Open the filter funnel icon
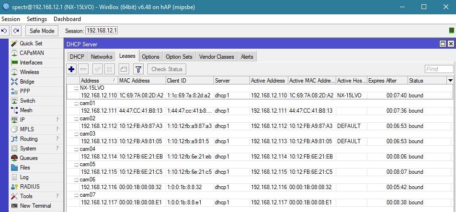Viewport: 456px width, 212px height. click(138, 69)
